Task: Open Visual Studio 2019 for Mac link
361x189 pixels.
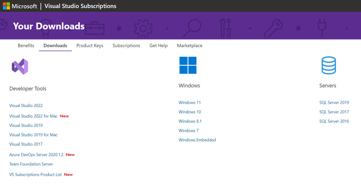Action: tap(33, 135)
